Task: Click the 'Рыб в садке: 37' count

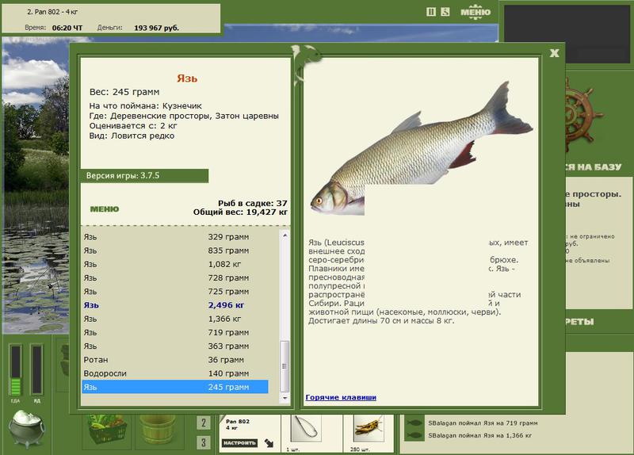Action: point(252,204)
